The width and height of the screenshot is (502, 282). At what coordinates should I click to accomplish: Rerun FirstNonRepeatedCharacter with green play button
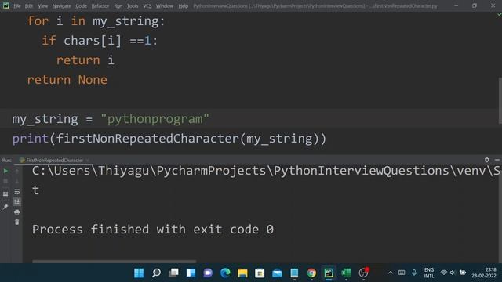coord(5,171)
